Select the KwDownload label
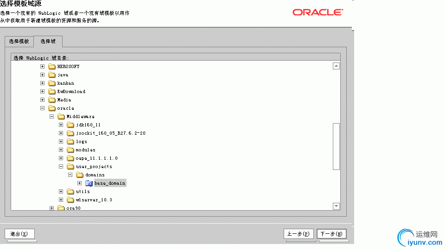445x250 pixels. (71, 92)
